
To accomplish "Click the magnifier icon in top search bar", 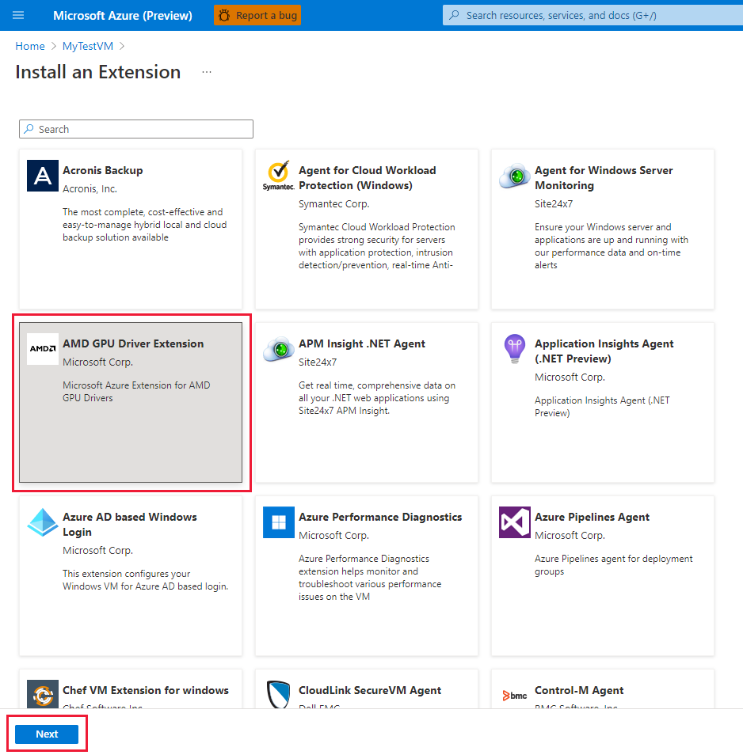I will coord(454,15).
